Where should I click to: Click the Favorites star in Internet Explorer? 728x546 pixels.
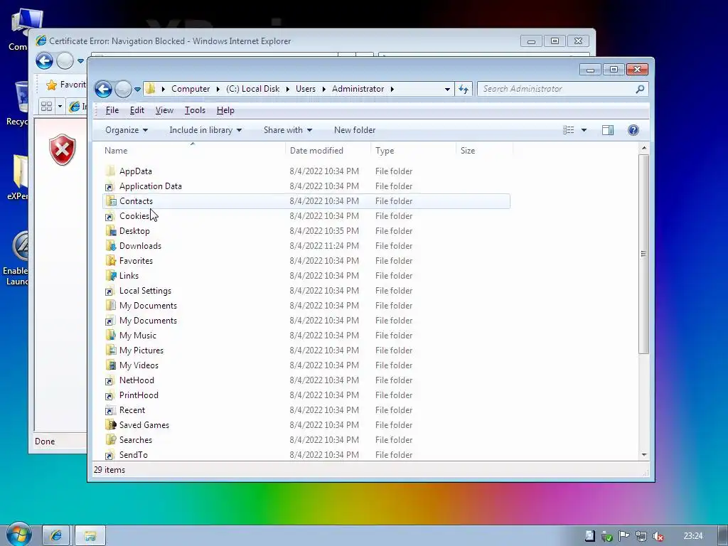pos(51,85)
